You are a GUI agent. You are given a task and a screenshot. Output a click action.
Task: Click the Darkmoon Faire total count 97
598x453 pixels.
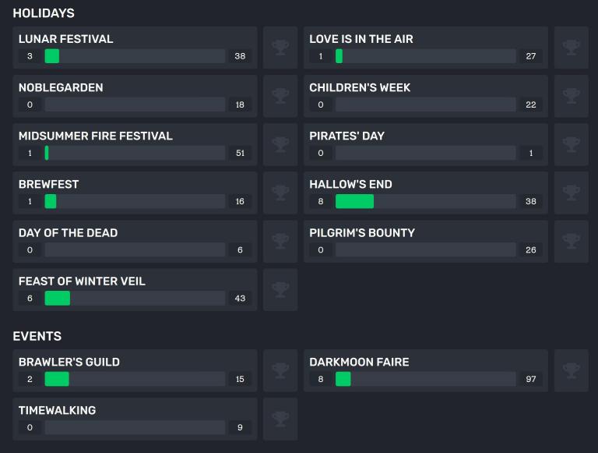[x=531, y=379]
